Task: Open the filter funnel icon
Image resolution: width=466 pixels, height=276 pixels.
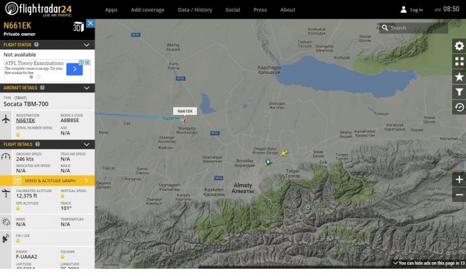Action: point(459,92)
